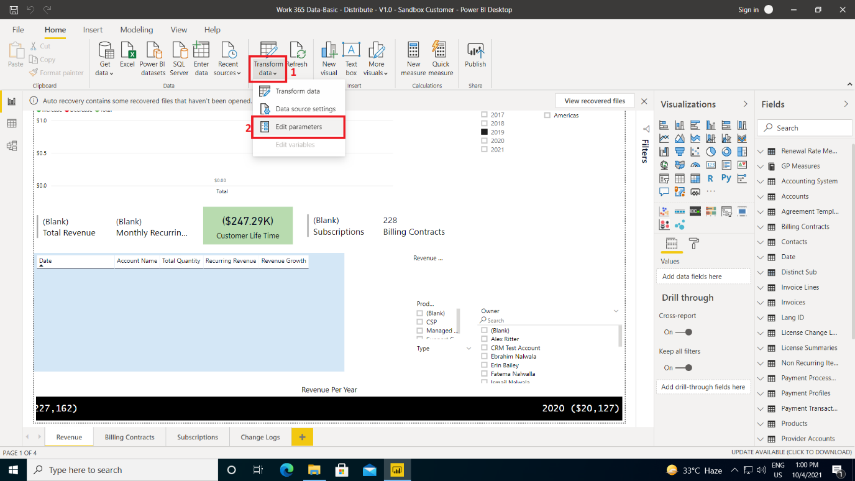Select the Stacked bar chart visual

(664, 125)
